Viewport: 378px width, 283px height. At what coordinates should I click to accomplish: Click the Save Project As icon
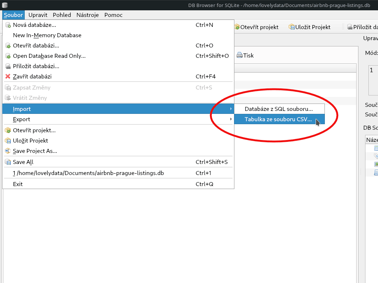click(8, 151)
